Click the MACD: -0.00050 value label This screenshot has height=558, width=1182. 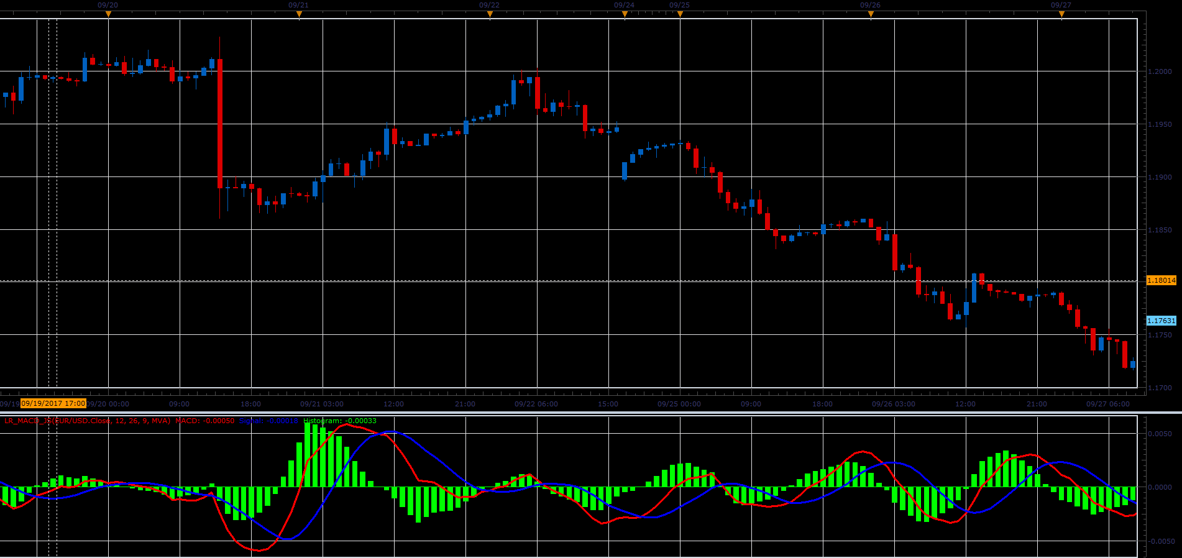pos(205,421)
